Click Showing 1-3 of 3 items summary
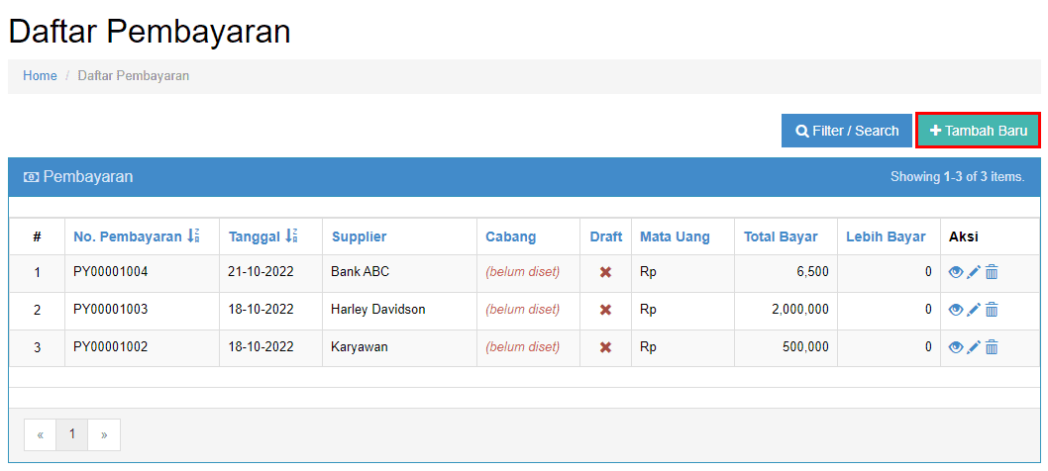The height and width of the screenshot is (471, 1048). click(x=957, y=177)
